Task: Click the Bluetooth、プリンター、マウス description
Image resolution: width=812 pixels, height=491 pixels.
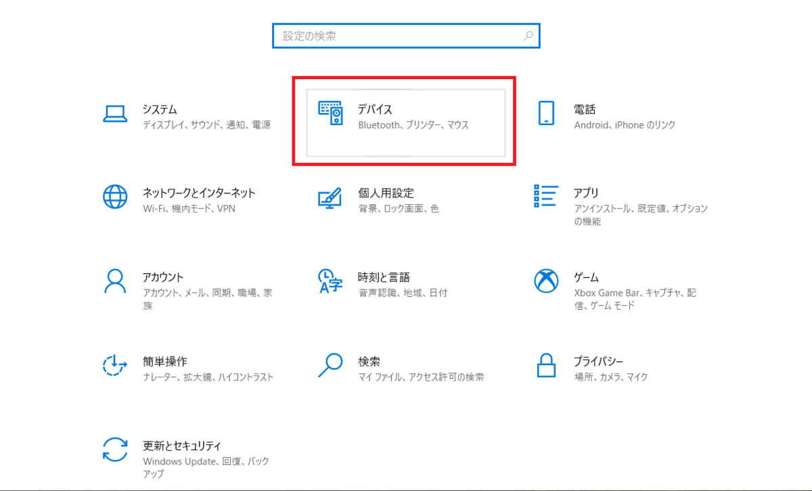Action: tap(413, 124)
